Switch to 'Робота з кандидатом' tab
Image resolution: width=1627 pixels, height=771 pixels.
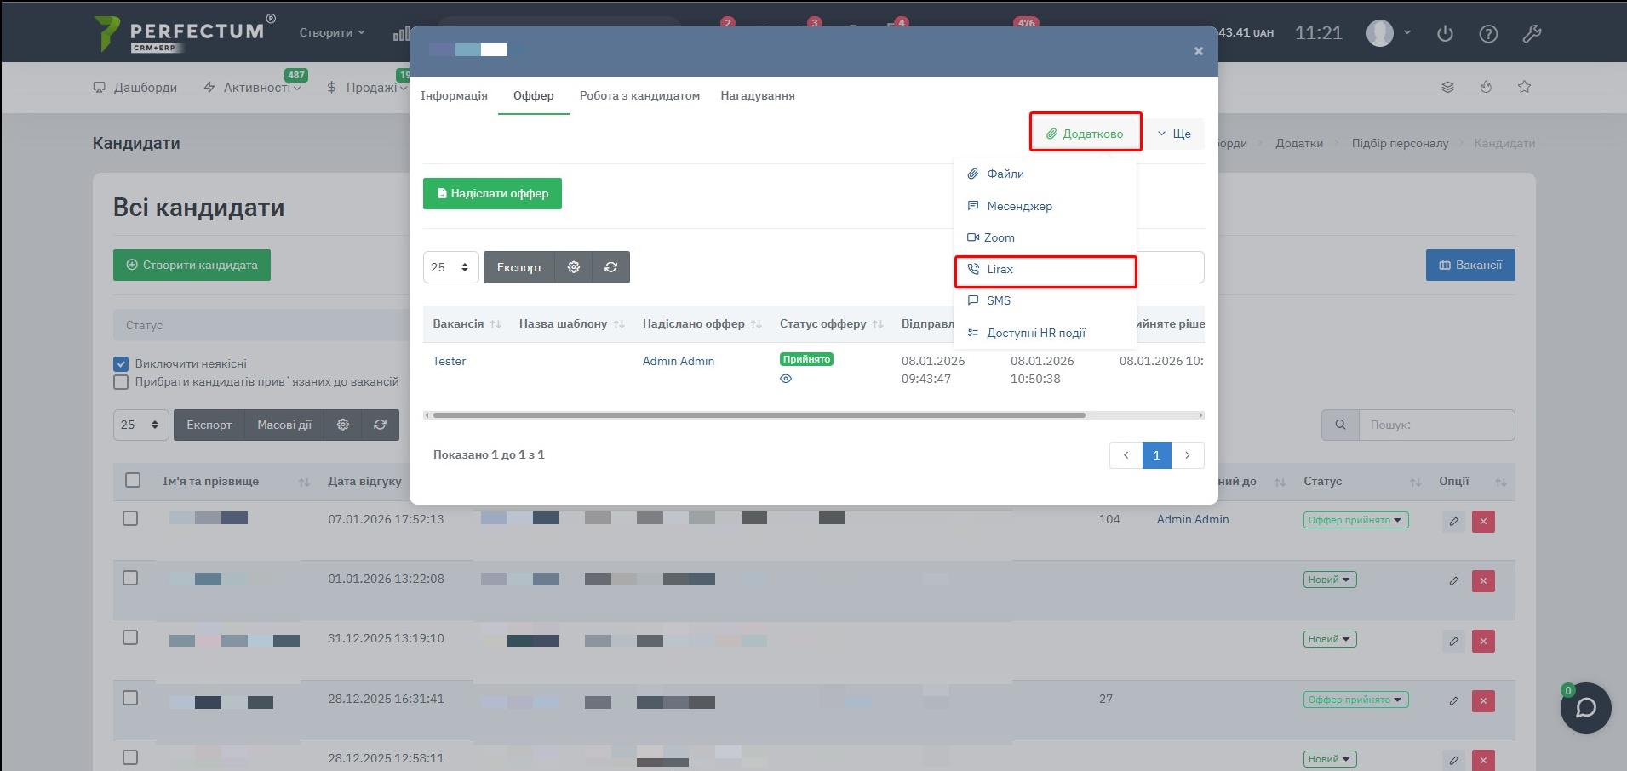639,96
